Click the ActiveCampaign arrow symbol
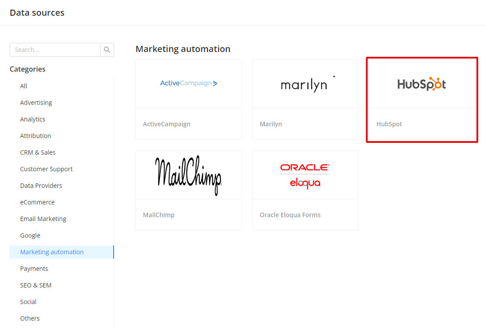 216,83
